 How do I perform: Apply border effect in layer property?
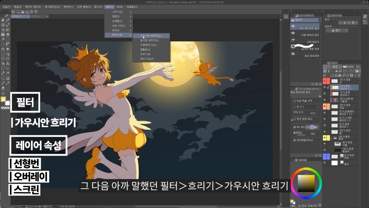click(340, 23)
